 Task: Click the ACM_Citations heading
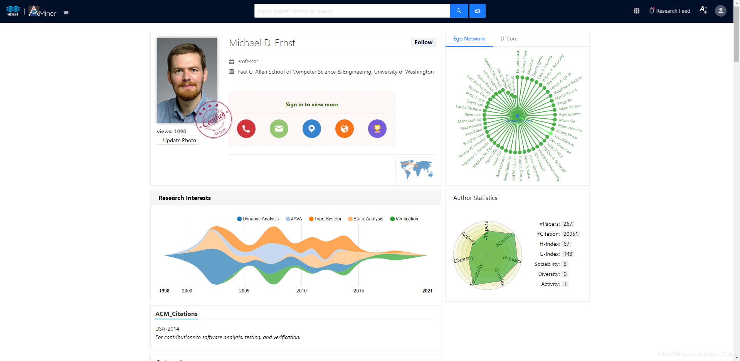pos(177,314)
